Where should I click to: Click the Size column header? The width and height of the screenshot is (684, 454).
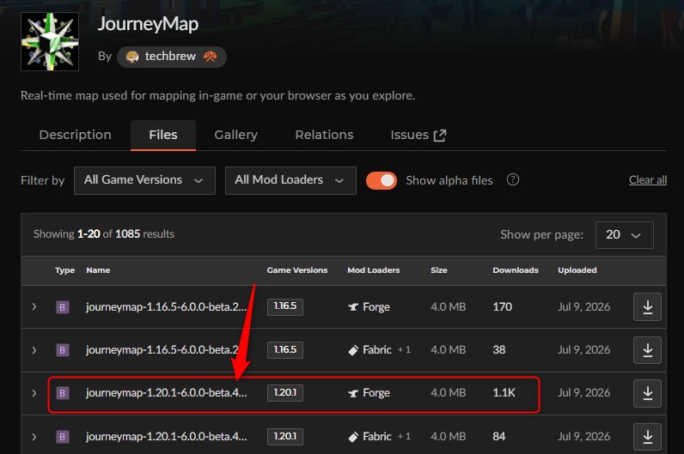tap(439, 270)
